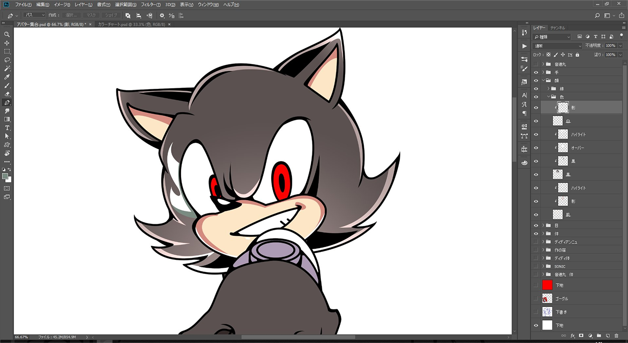
Task: Select the Zoom tool in the toolbox
Action: click(7, 35)
